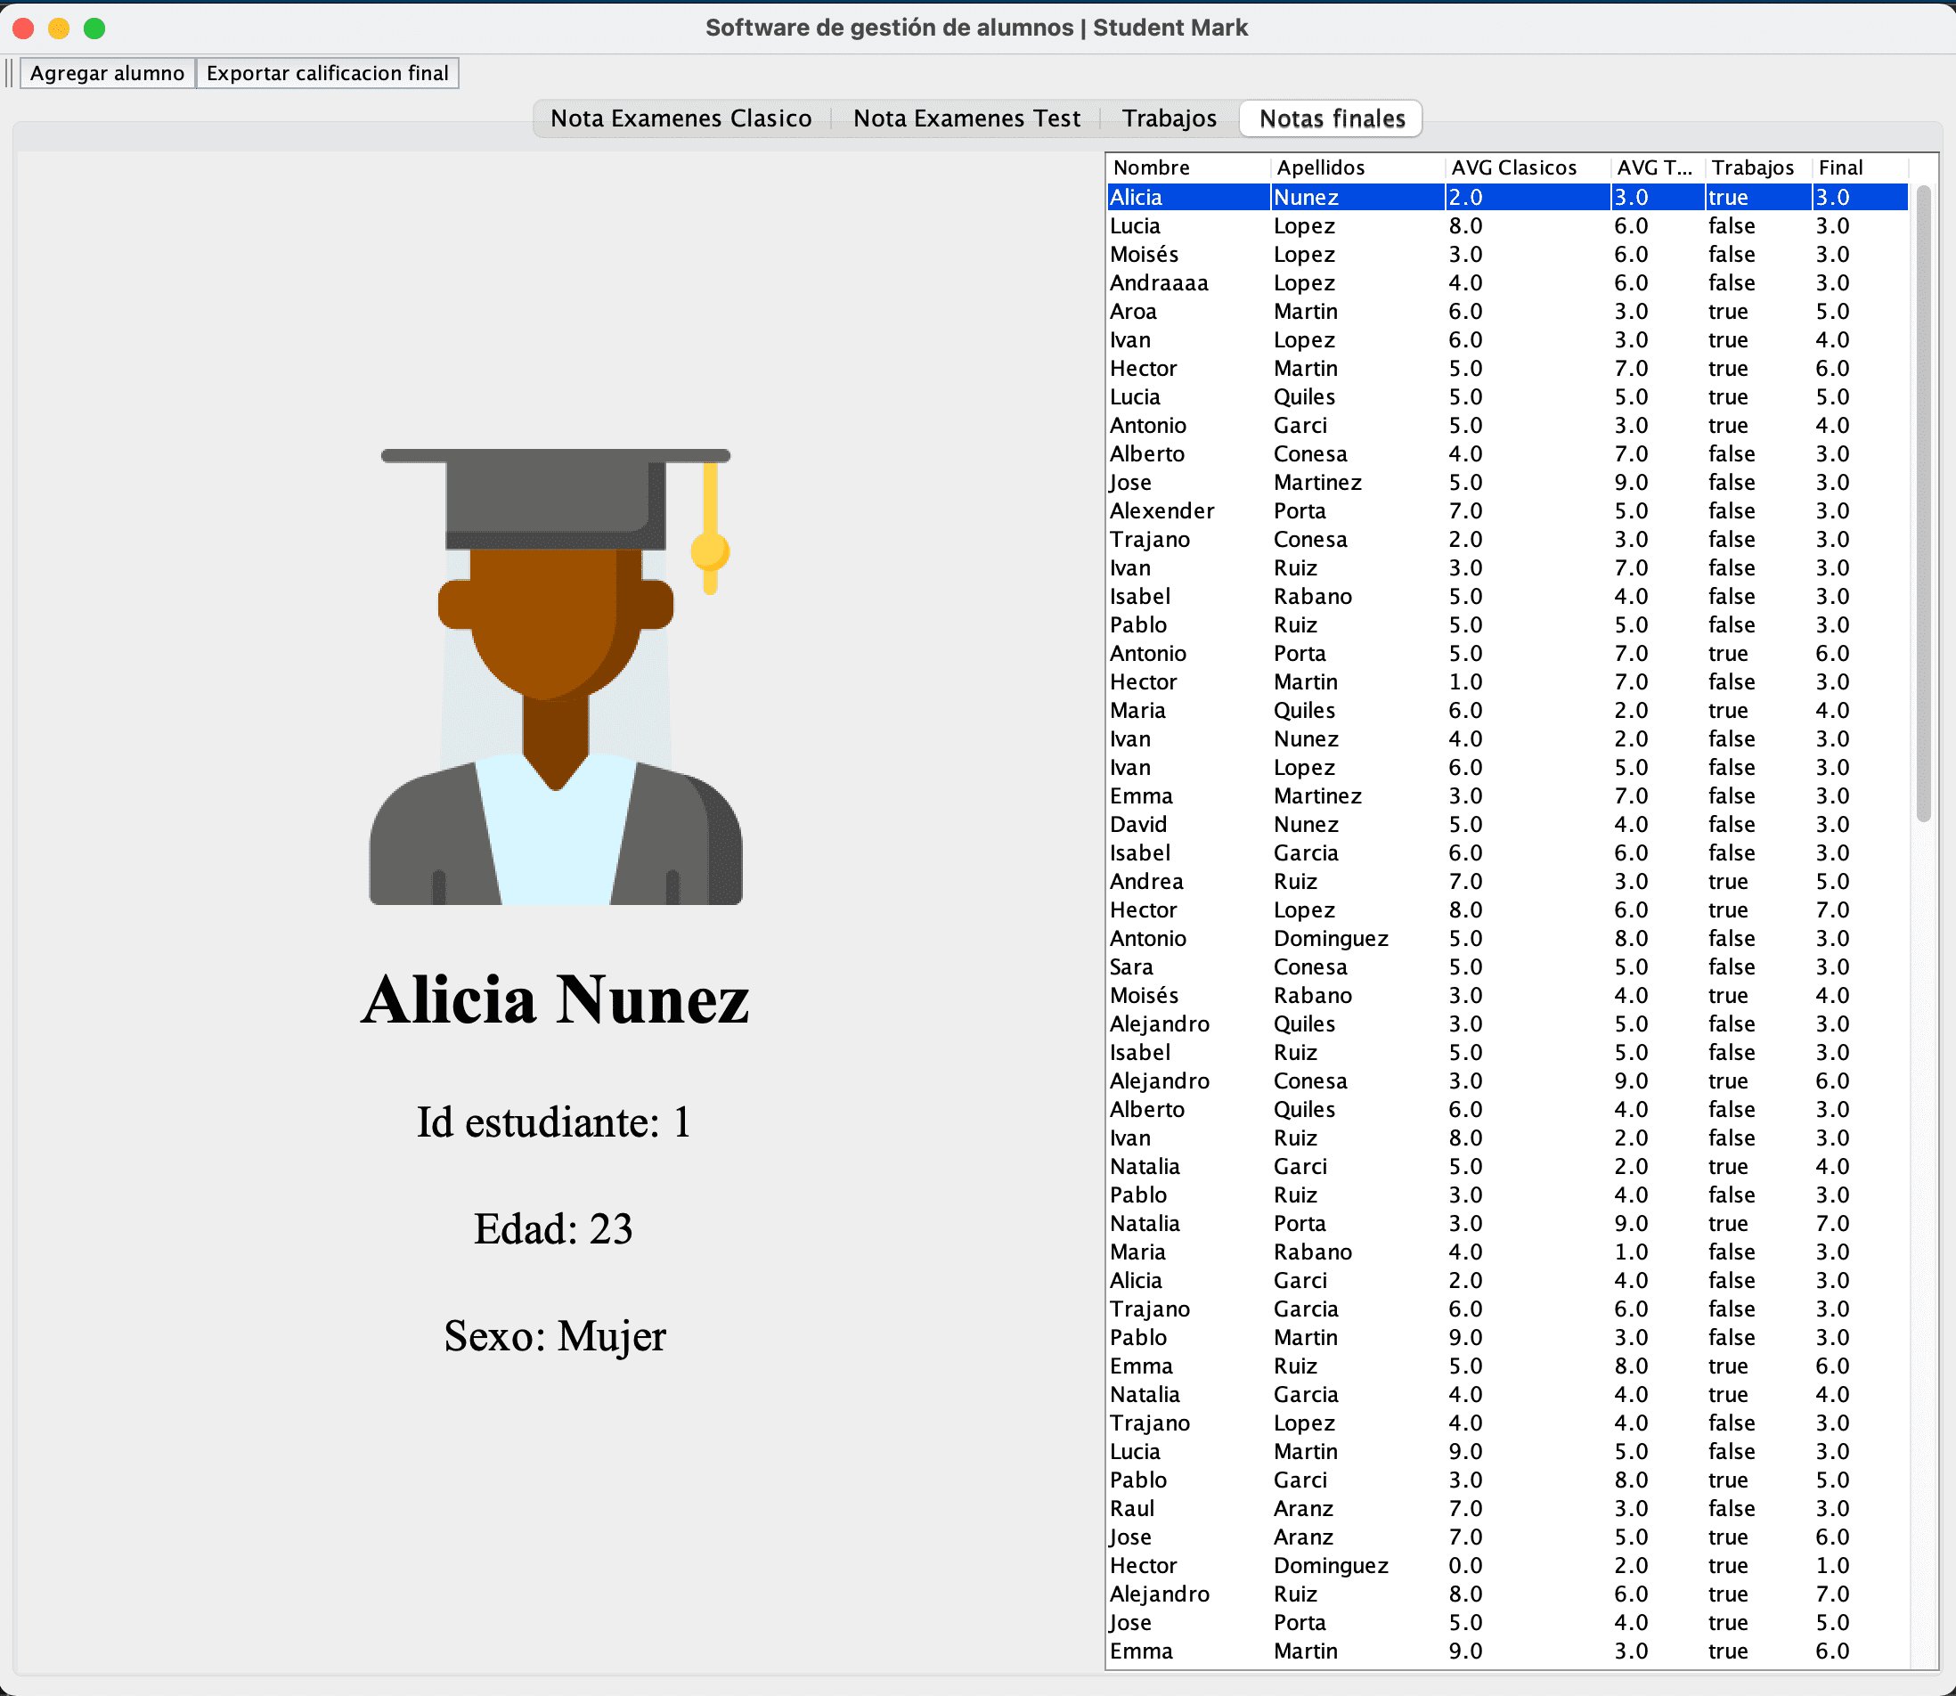Select the Natalia Garci row
The width and height of the screenshot is (1956, 1696).
pyautogui.click(x=1507, y=1166)
